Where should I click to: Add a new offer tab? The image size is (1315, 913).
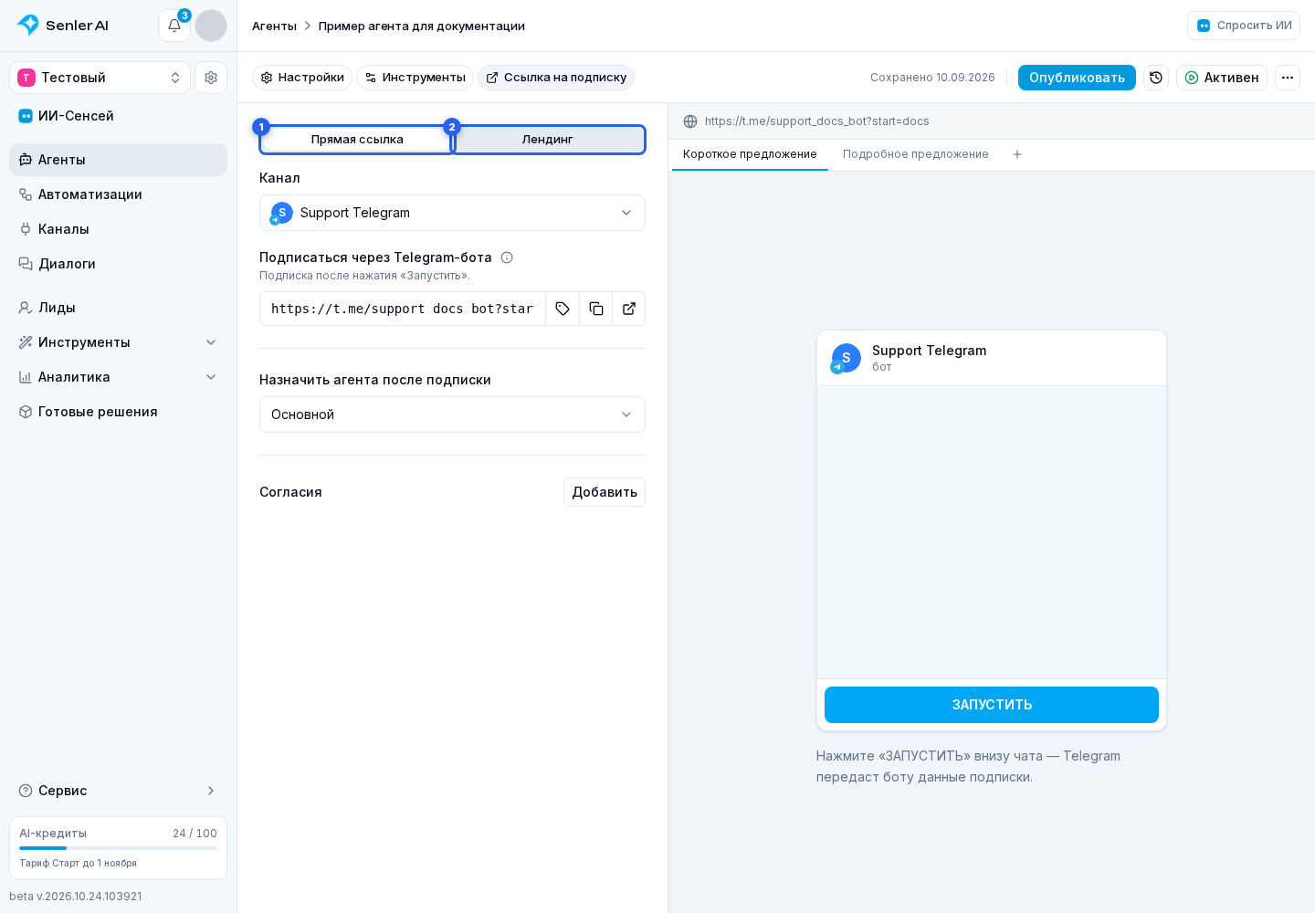point(1017,154)
